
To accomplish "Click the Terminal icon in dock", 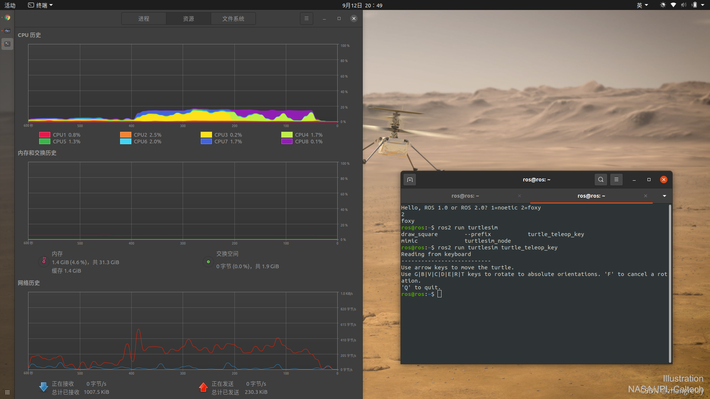I will 7,44.
